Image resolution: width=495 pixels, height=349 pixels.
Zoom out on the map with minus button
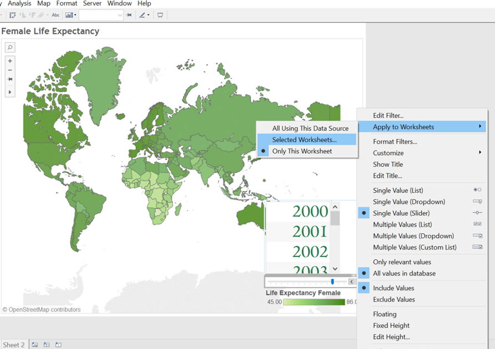10,70
